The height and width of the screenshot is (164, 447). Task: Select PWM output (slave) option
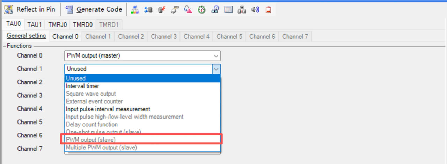coord(91,140)
